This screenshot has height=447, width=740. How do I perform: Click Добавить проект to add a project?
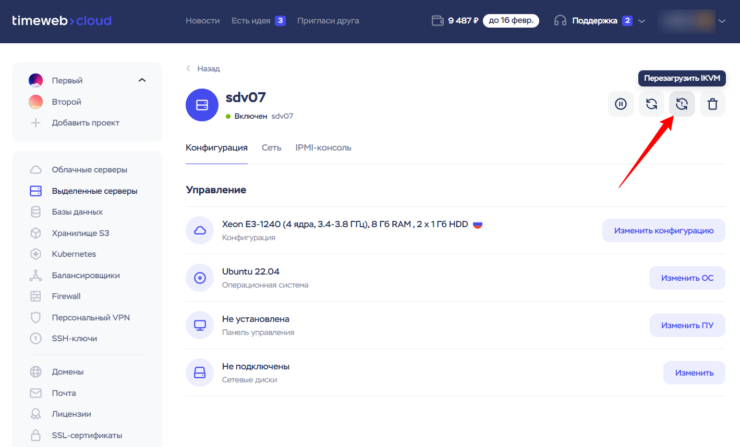[x=86, y=123]
